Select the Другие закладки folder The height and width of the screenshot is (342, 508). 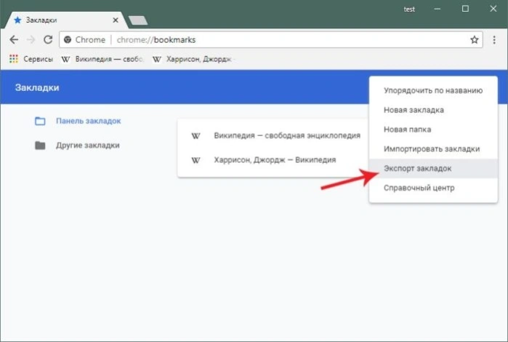tap(77, 146)
